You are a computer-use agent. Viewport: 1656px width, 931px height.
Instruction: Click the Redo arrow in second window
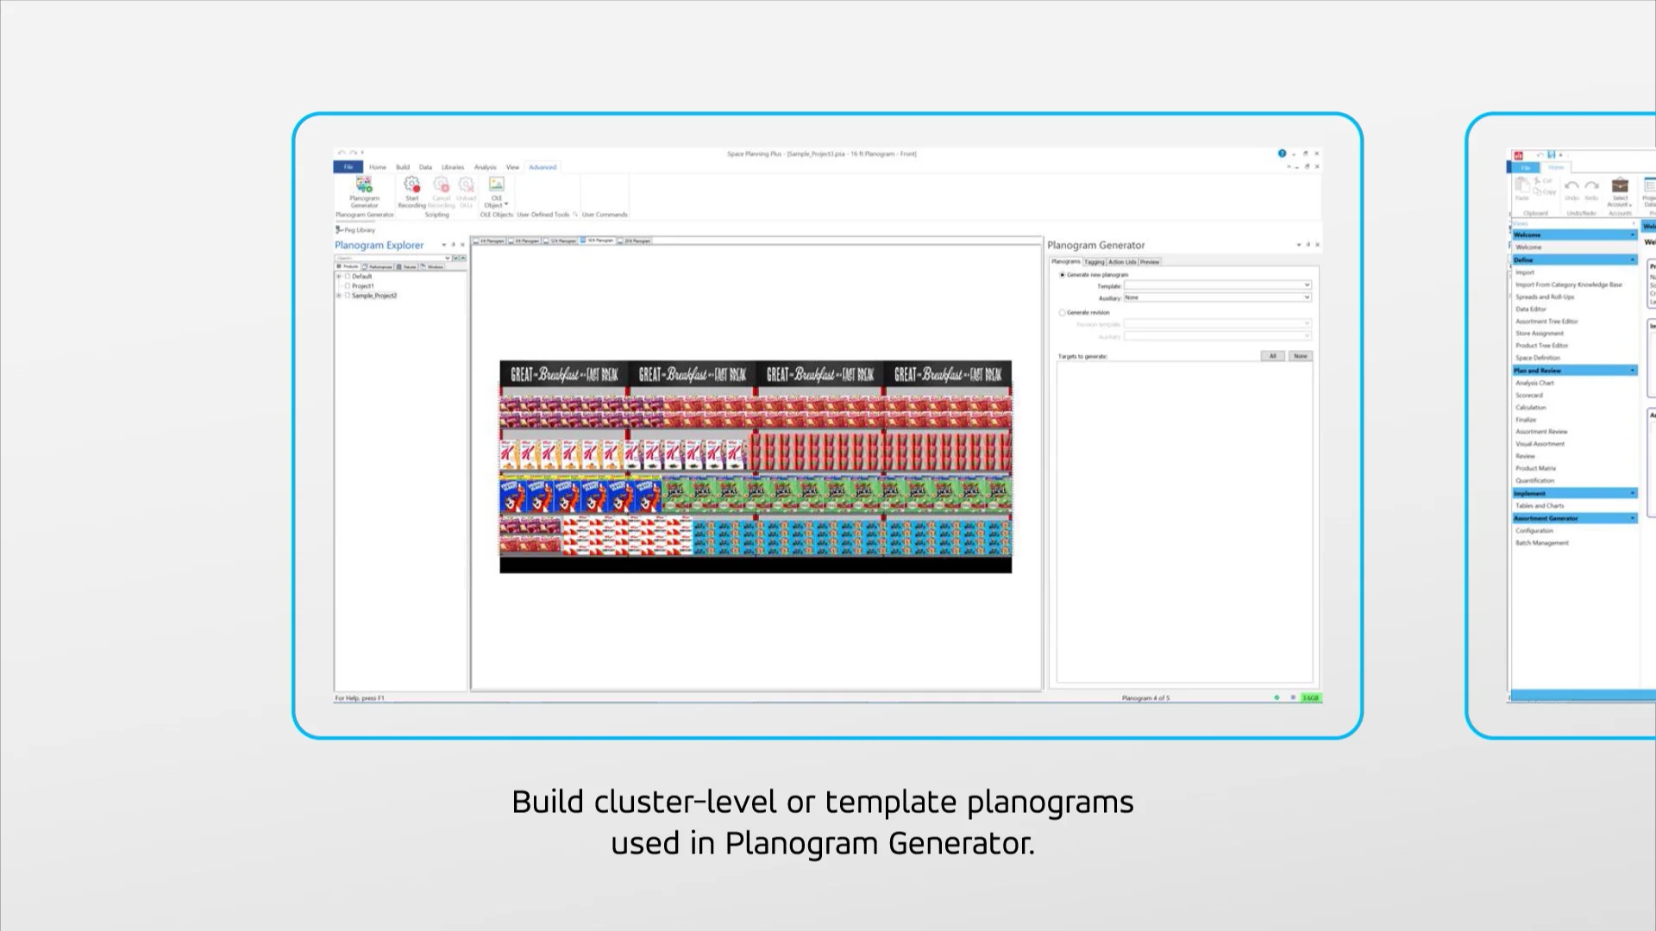point(1592,187)
